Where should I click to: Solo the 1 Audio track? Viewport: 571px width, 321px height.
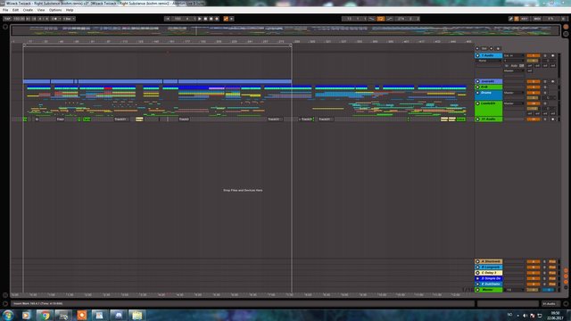pyautogui.click(x=545, y=55)
